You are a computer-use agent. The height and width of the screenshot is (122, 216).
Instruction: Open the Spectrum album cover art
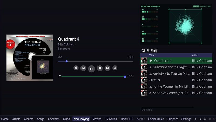[30, 58]
